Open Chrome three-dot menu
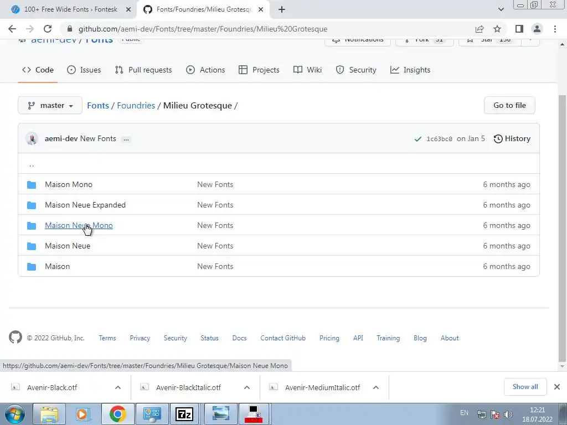The width and height of the screenshot is (567, 425). (555, 29)
